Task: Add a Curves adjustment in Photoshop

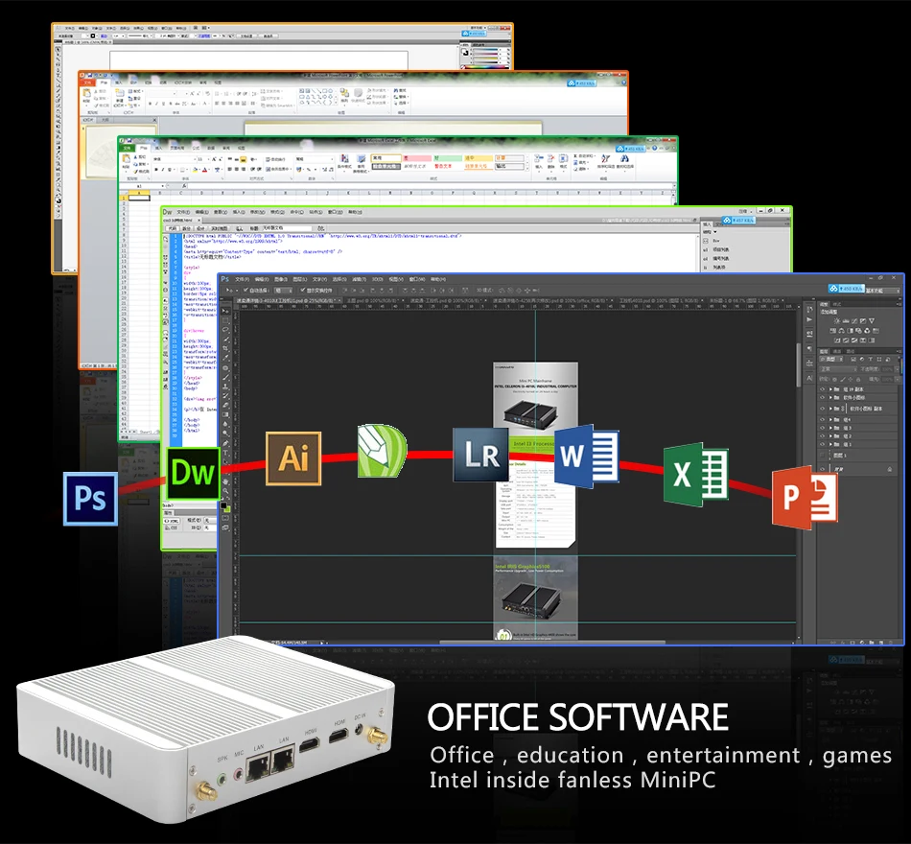Action: (854, 321)
